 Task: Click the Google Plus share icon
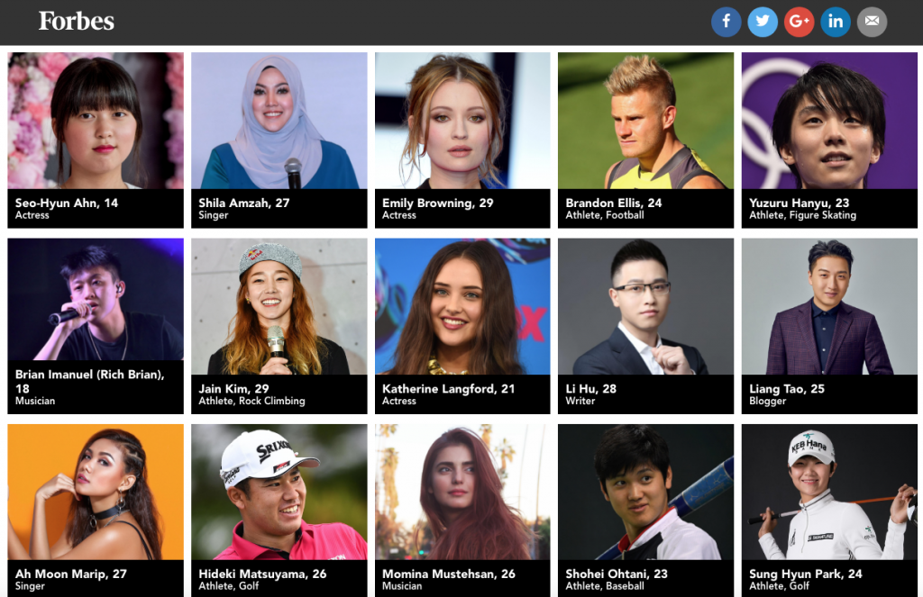pyautogui.click(x=799, y=22)
